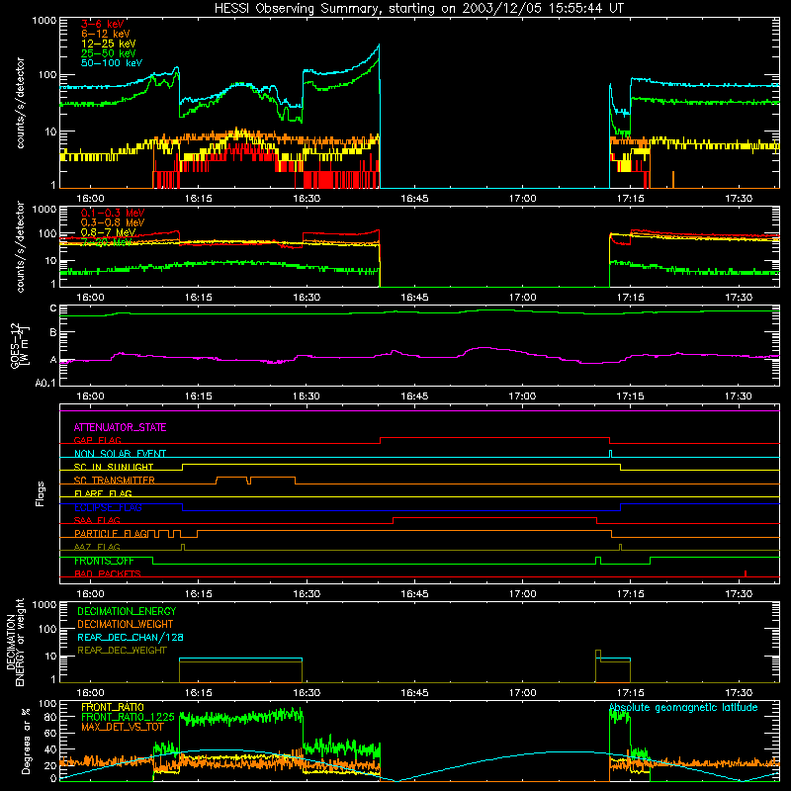Click the MAX_DET_VS_TOT legend label
Screen dimensions: 791x791
click(123, 727)
